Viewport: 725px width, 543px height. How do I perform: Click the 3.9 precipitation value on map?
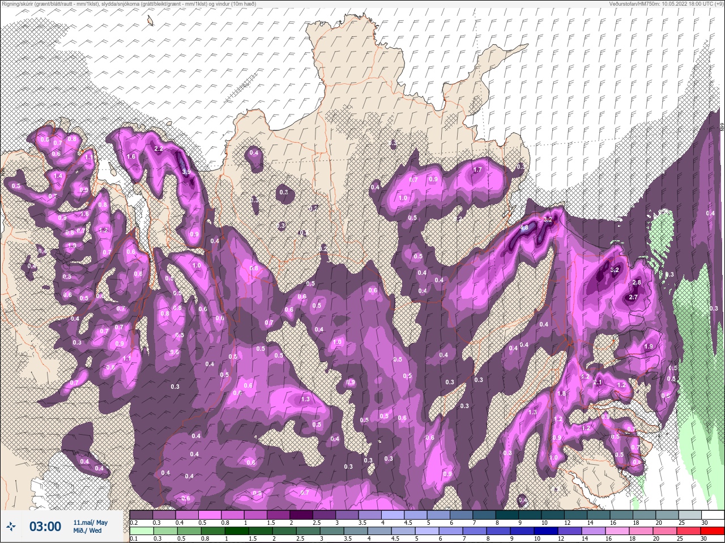(x=186, y=172)
